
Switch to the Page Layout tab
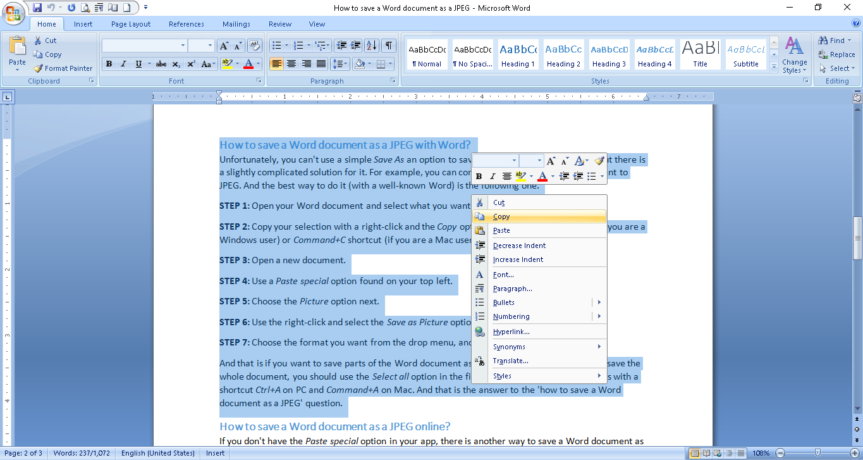click(131, 24)
